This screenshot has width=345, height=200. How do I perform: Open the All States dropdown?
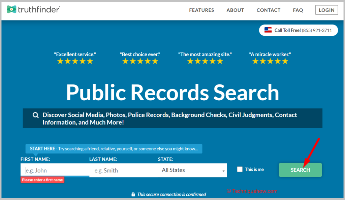pos(192,170)
